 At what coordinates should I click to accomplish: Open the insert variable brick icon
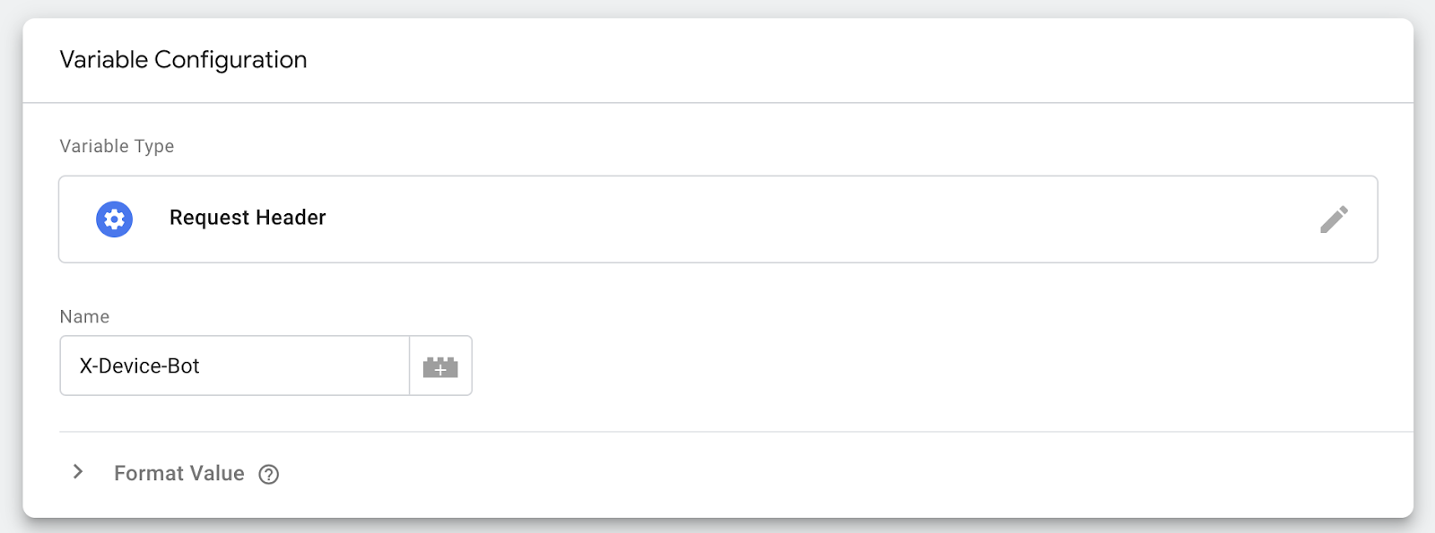coord(440,365)
